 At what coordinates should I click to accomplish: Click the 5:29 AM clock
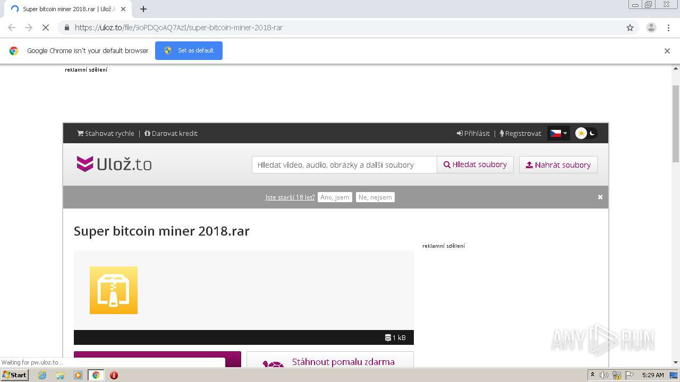[x=653, y=375]
